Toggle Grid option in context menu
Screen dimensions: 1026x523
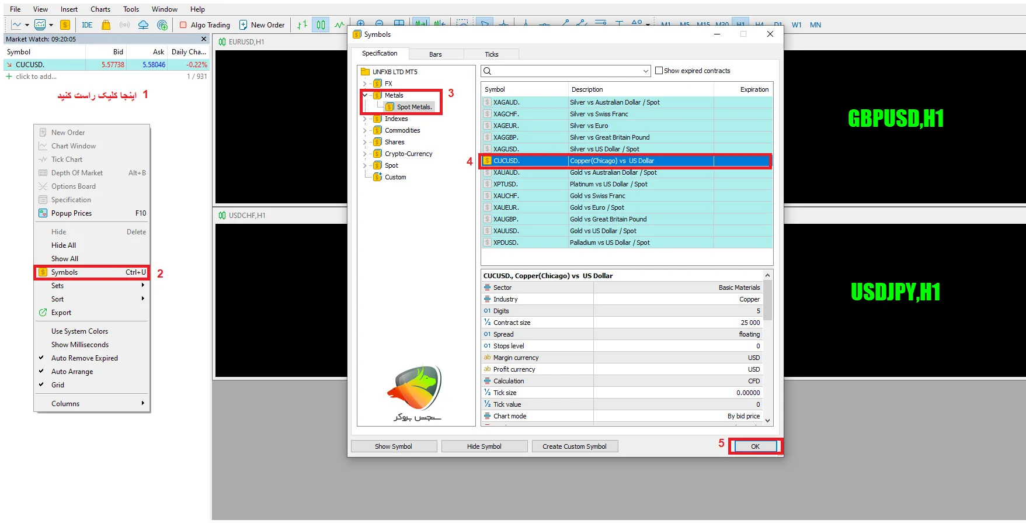tap(58, 385)
